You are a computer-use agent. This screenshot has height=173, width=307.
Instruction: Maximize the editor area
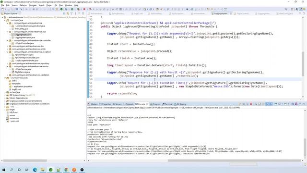coord(304,13)
